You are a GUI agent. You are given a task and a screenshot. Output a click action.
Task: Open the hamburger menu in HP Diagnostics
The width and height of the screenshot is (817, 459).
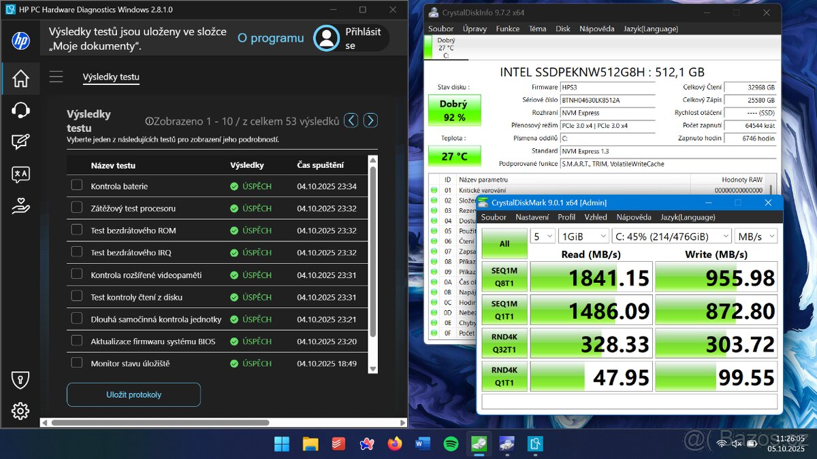(x=56, y=77)
